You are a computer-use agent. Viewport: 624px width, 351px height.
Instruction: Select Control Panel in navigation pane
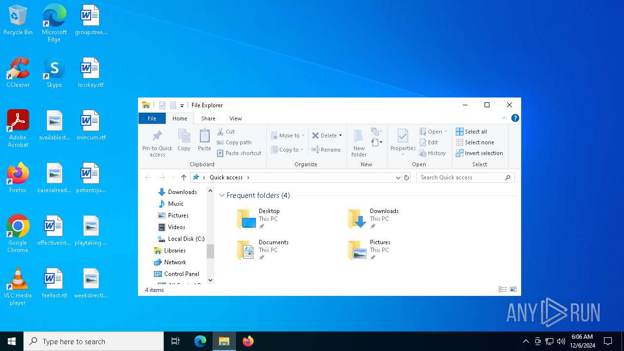click(x=177, y=274)
